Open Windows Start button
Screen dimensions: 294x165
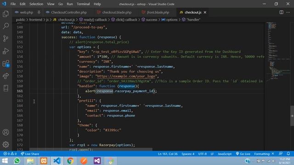pos(5,161)
